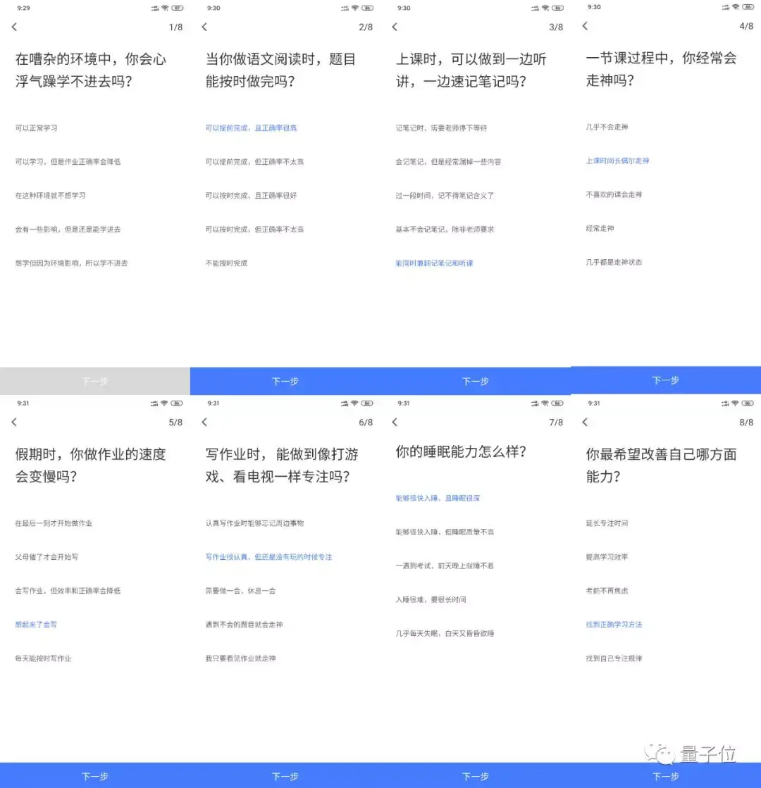761x788 pixels.
Task: Choose 入睡很难，要很长时间 for sleep question
Action: point(431,599)
